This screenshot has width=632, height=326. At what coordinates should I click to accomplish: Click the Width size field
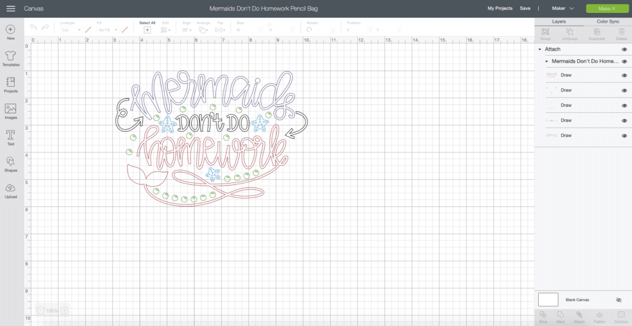(x=252, y=30)
